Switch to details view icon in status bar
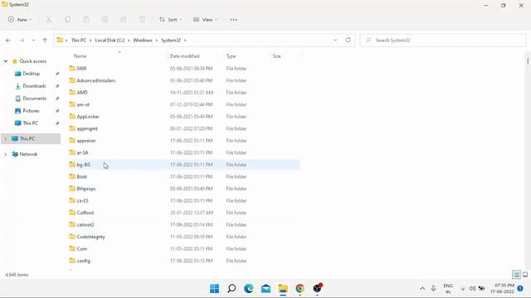 [516, 275]
